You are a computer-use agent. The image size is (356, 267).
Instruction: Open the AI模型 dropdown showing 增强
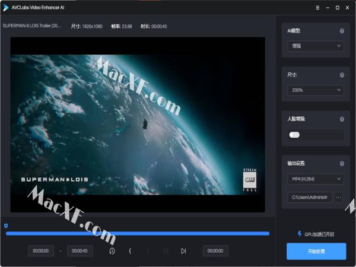click(x=316, y=46)
